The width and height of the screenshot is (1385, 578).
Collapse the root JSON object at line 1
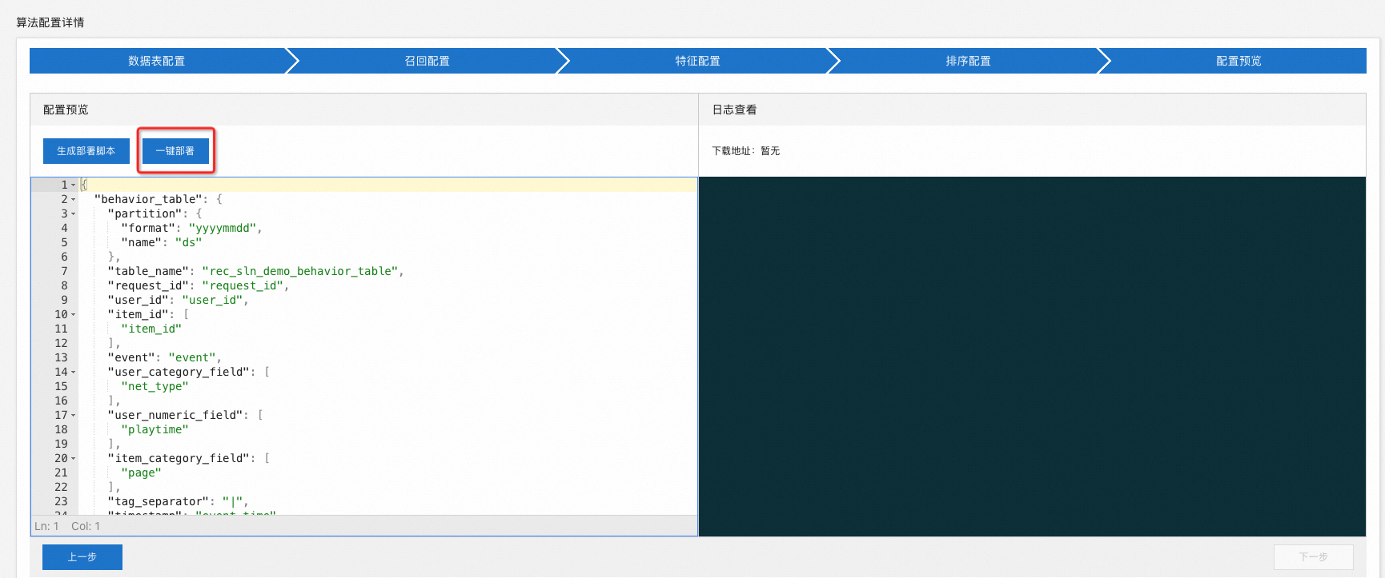point(74,185)
